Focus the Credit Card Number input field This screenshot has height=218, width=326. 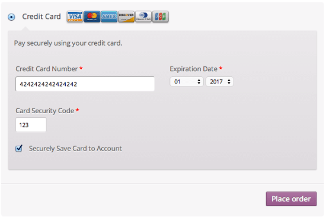pos(85,84)
